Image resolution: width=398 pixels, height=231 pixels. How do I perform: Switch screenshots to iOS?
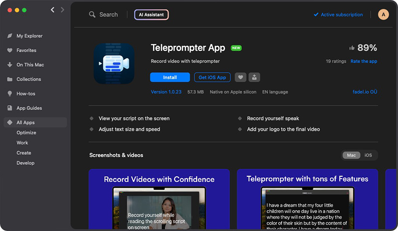point(368,155)
